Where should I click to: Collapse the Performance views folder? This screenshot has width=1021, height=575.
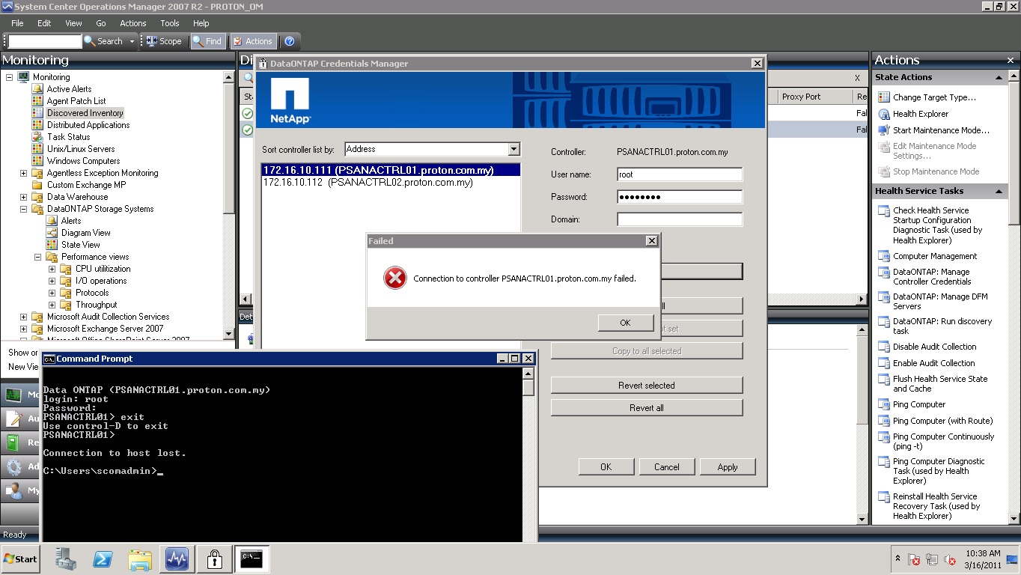38,257
